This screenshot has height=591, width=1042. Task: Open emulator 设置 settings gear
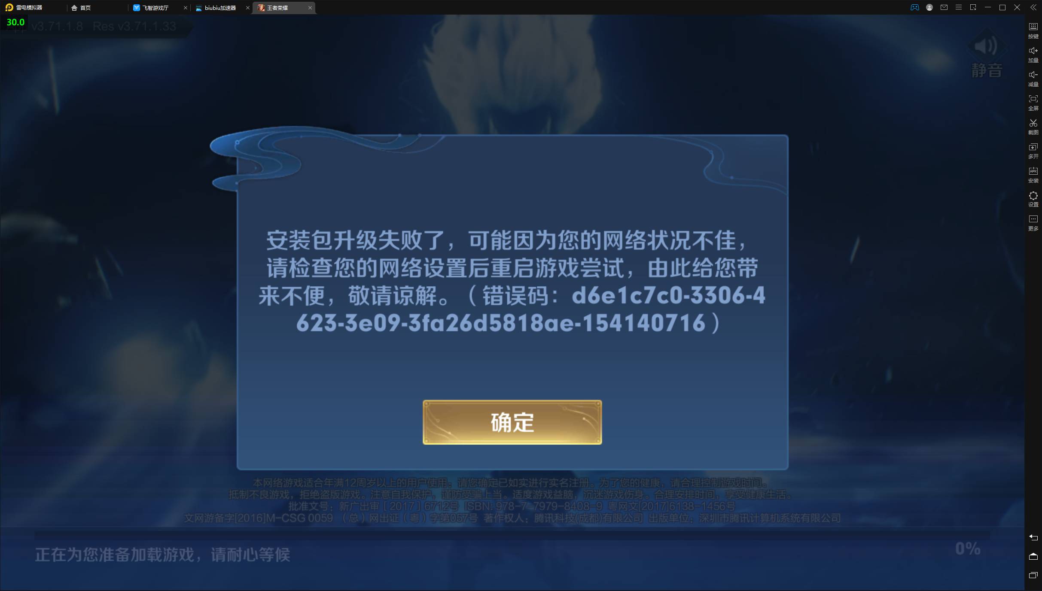pyautogui.click(x=1033, y=199)
